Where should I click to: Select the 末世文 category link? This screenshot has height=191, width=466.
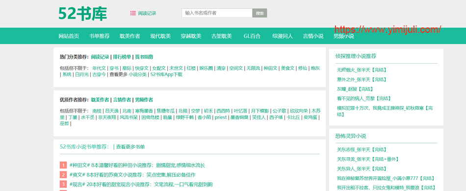point(176,68)
